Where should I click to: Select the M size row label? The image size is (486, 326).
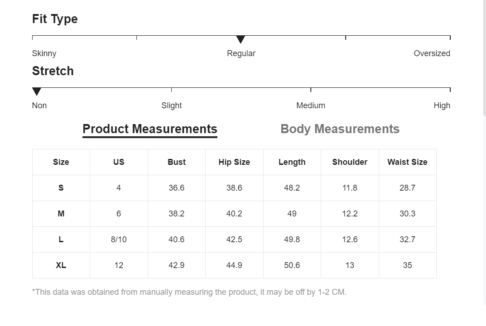pyautogui.click(x=61, y=214)
